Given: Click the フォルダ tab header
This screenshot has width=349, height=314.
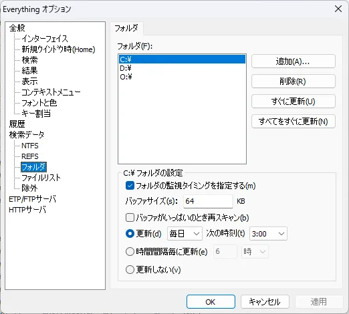Looking at the screenshot, I should pos(126,28).
